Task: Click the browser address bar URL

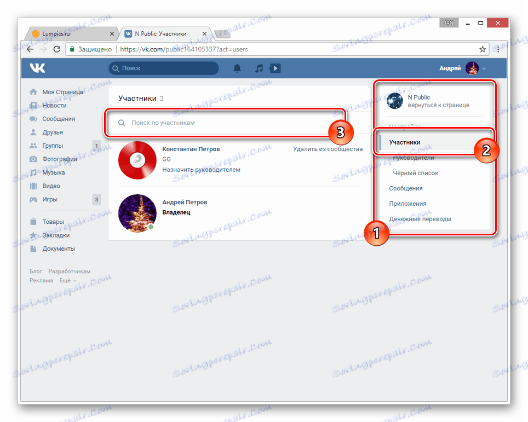Action: [184, 49]
